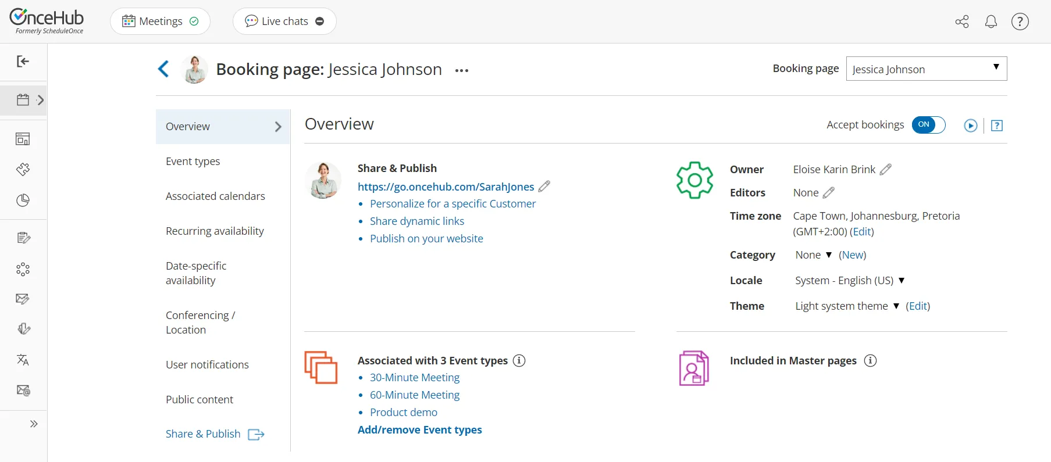The height and width of the screenshot is (462, 1051).
Task: Open the 30-Minute Meeting event type
Action: coord(415,378)
